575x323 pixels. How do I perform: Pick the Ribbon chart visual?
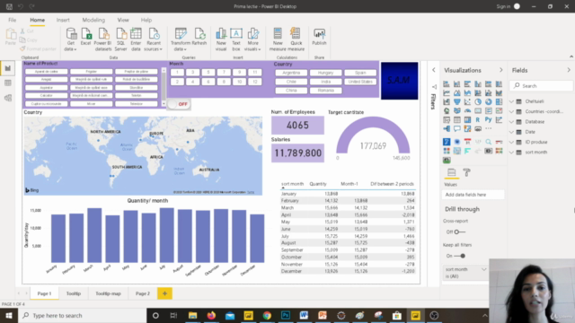point(500,93)
